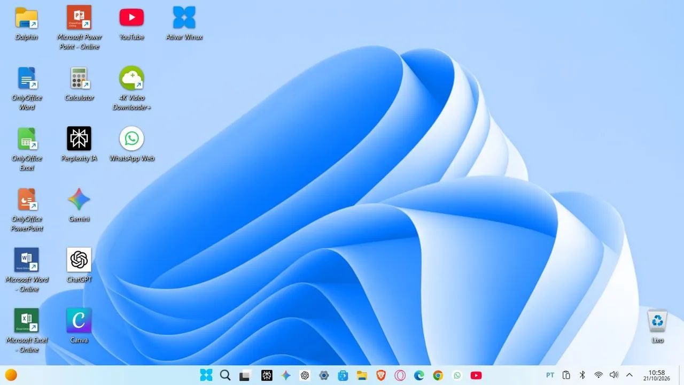
Task: Open the store bag icon in the taskbar
Action: pos(343,375)
